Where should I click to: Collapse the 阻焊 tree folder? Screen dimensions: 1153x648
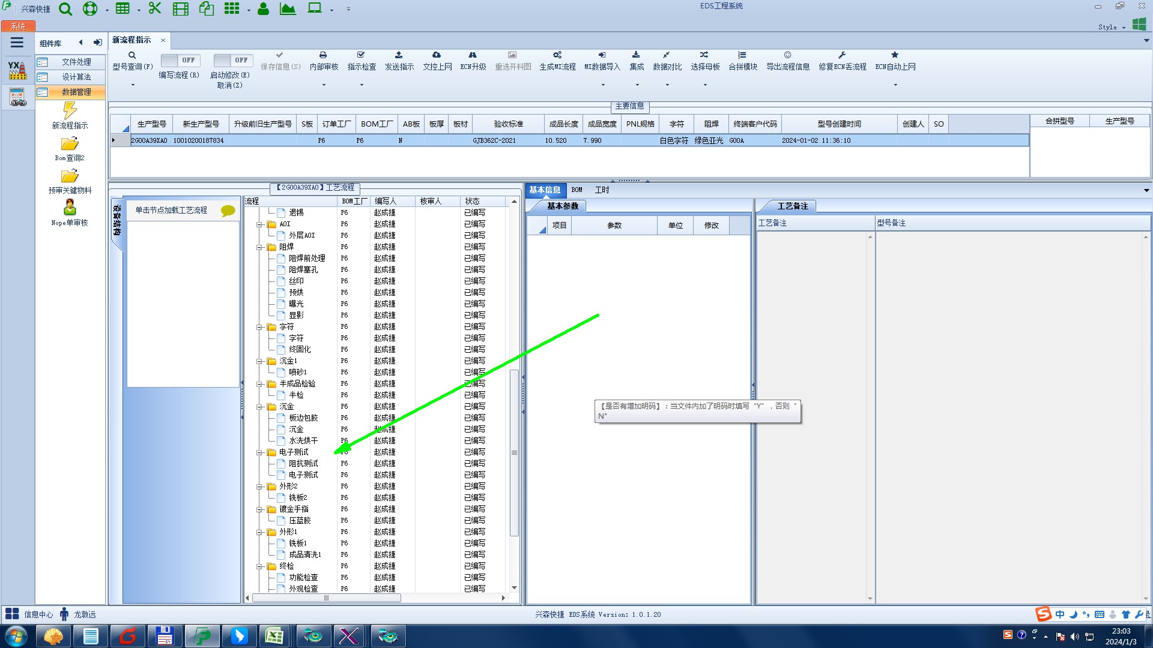(x=260, y=247)
